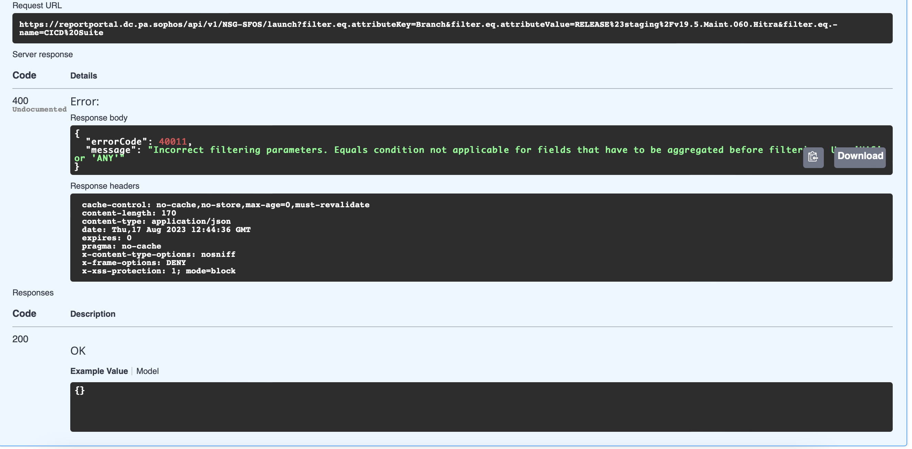Click the Responses section heading
The image size is (912, 449).
[33, 293]
